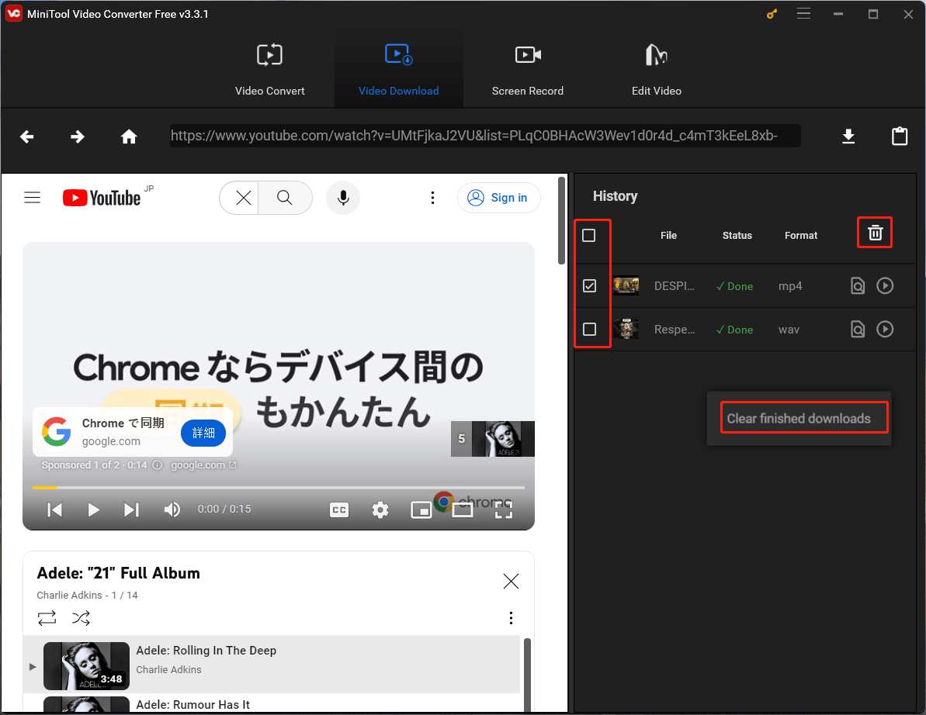This screenshot has width=926, height=715.
Task: Download the current video using download icon
Action: (848, 136)
